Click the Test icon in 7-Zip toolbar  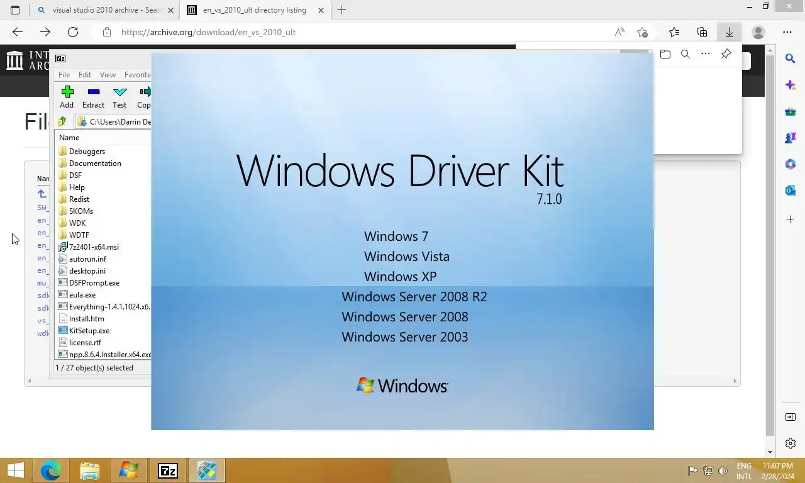pos(119,97)
